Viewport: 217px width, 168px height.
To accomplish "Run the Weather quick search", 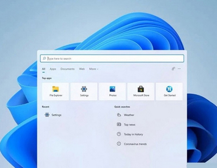I will click(125, 115).
